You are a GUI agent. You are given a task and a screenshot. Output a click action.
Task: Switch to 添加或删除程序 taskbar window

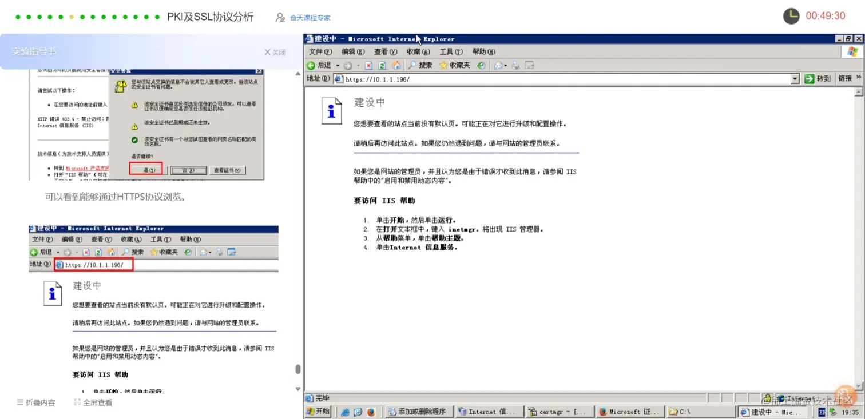click(419, 412)
